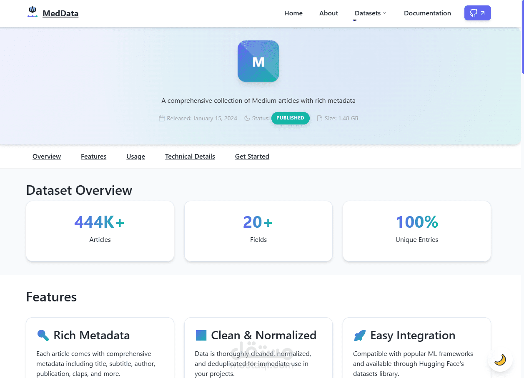Click the calendar icon beside Released date
Screen dimensions: 524x378
162,118
